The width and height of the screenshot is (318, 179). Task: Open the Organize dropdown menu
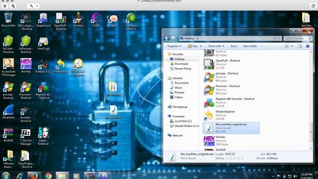click(174, 46)
